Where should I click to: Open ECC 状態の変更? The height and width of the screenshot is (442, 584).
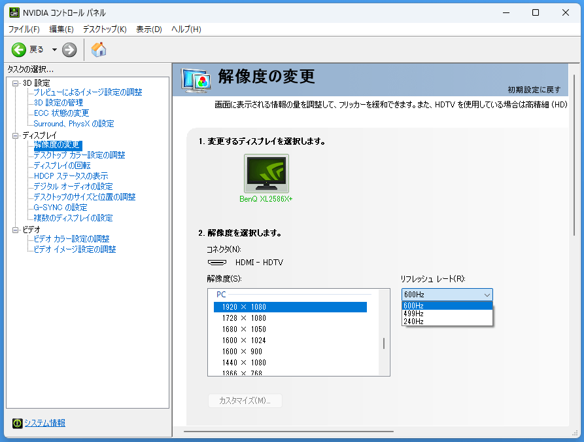click(61, 113)
